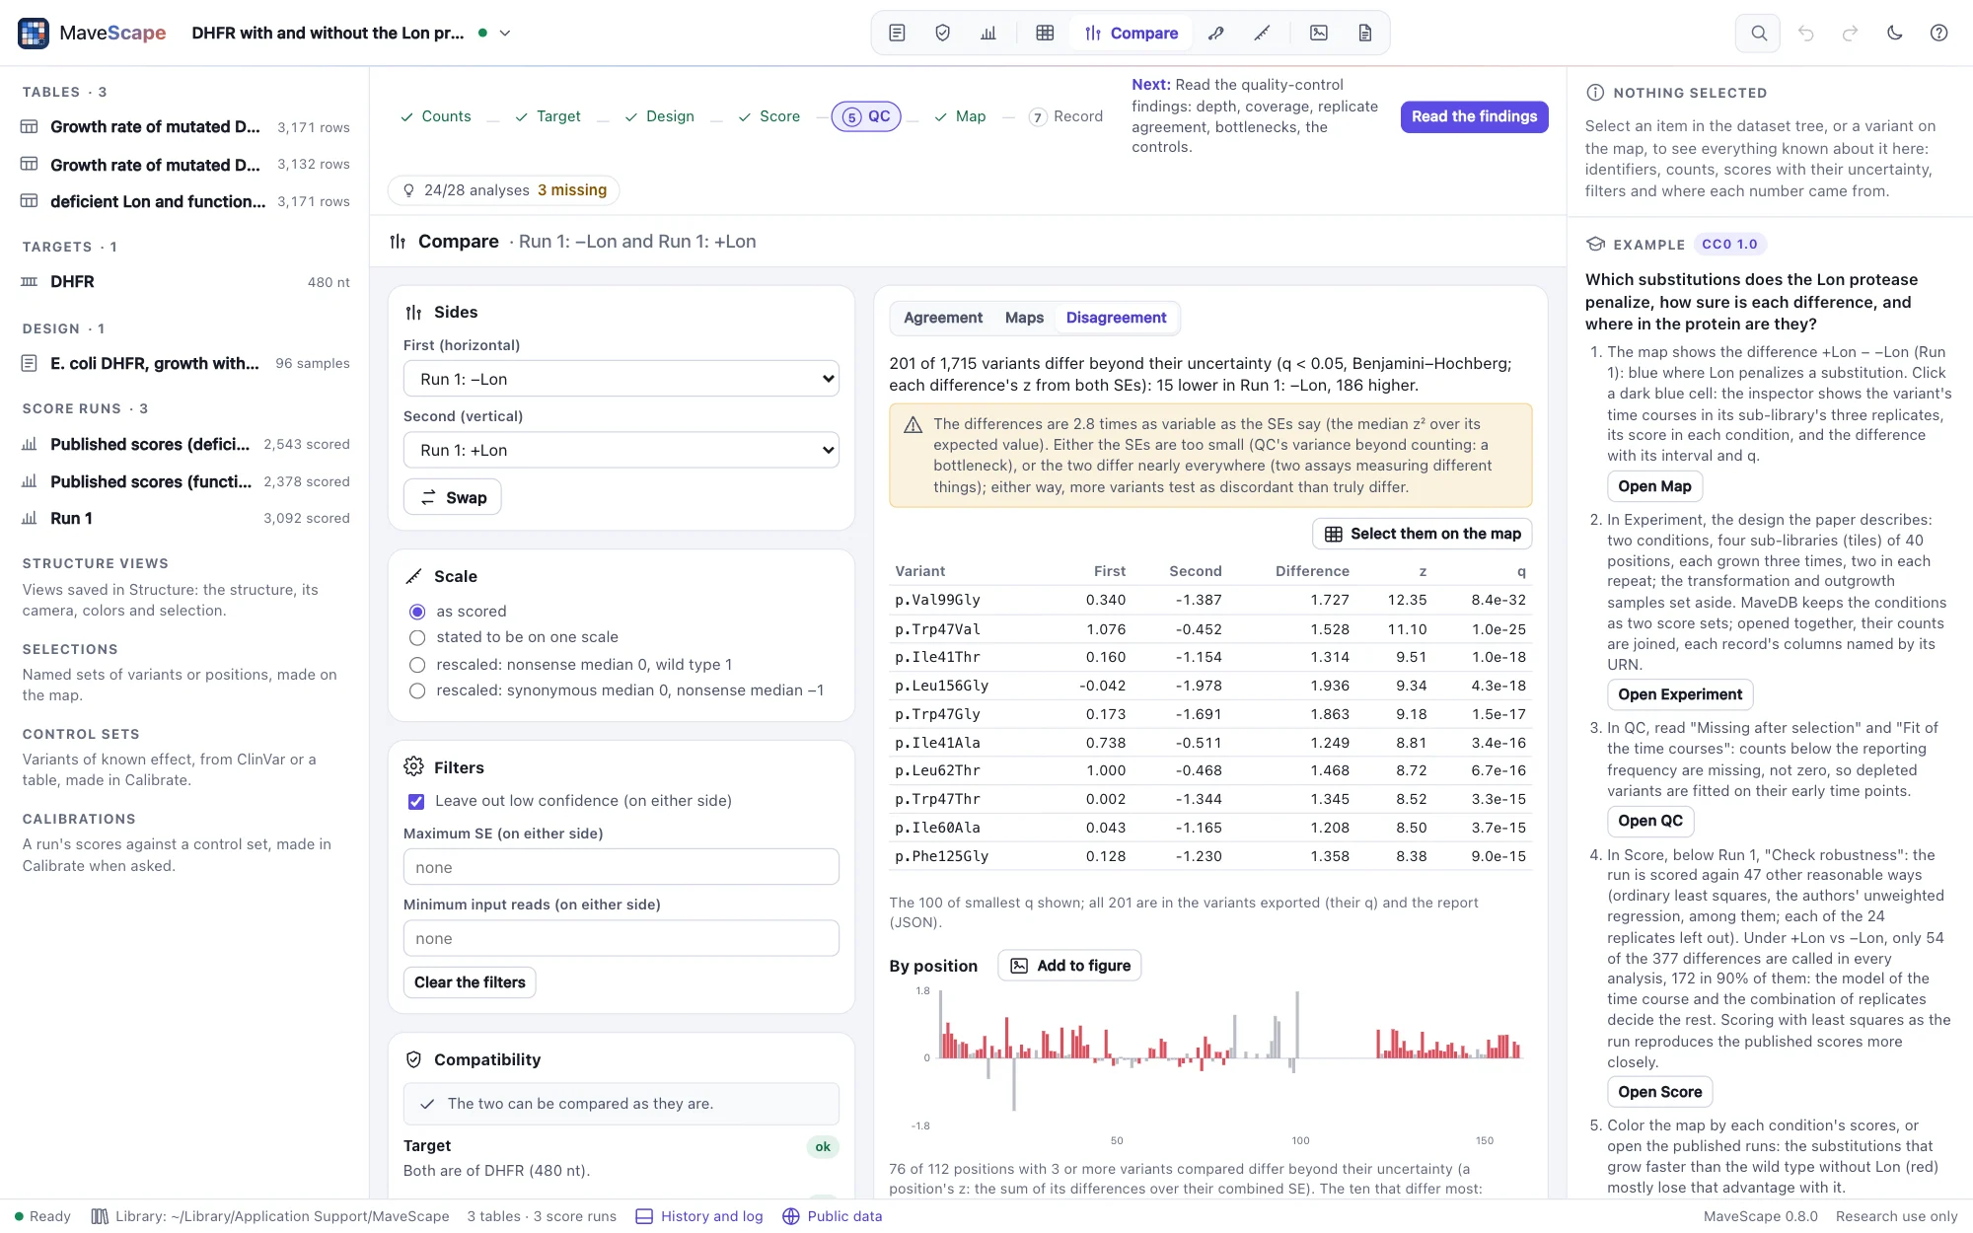1973x1233 pixels.
Task: Select 'rescaled: synonymous median 0, nonsense median –1'
Action: coord(417,690)
